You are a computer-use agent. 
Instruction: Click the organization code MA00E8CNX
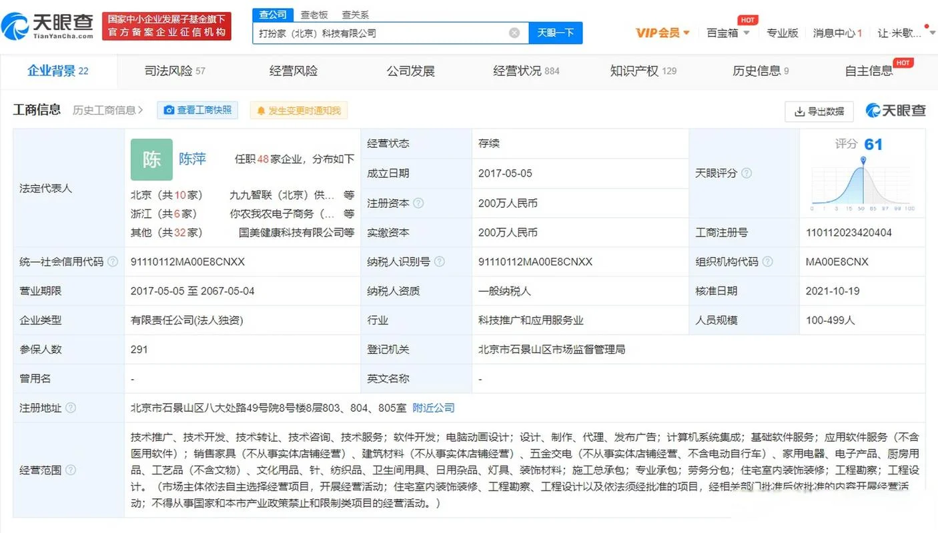[837, 262]
